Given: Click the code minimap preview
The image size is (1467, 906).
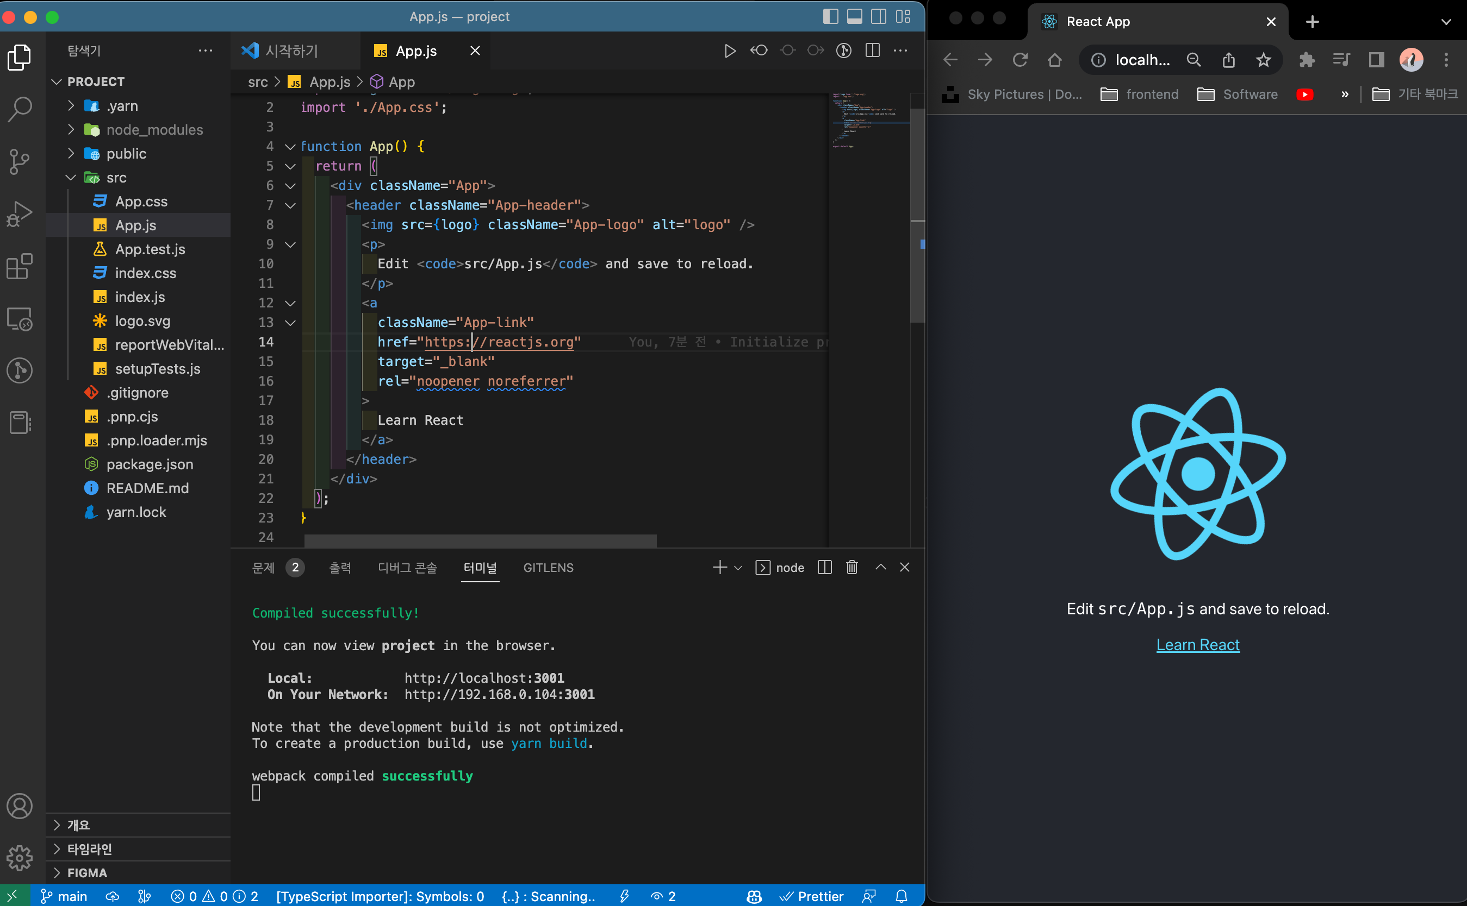Looking at the screenshot, I should point(869,120).
